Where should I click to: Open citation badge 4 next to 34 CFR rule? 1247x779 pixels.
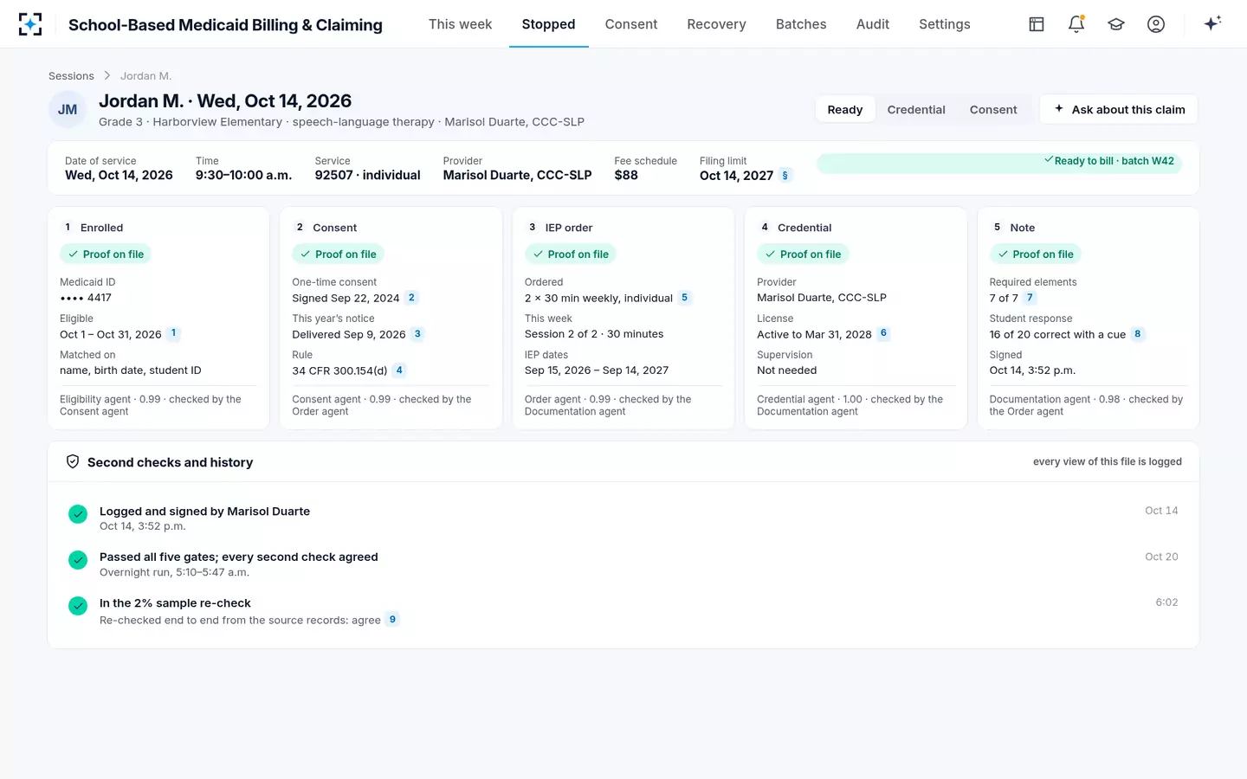[x=399, y=370]
